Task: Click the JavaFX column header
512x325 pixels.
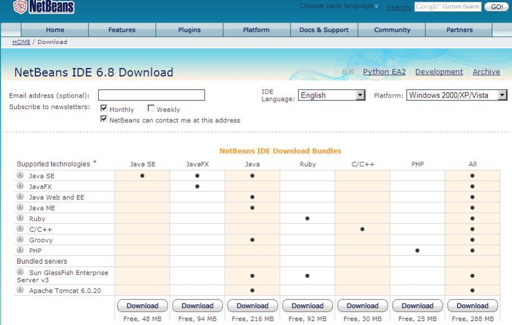Action: 197,164
